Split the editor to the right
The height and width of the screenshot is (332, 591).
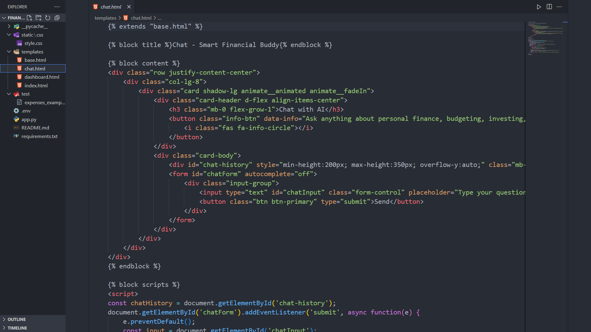[x=549, y=7]
